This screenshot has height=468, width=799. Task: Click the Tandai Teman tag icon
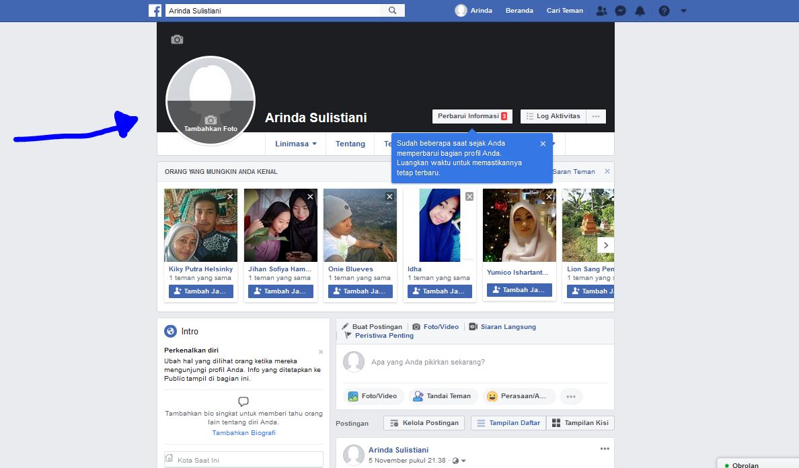[x=443, y=396]
